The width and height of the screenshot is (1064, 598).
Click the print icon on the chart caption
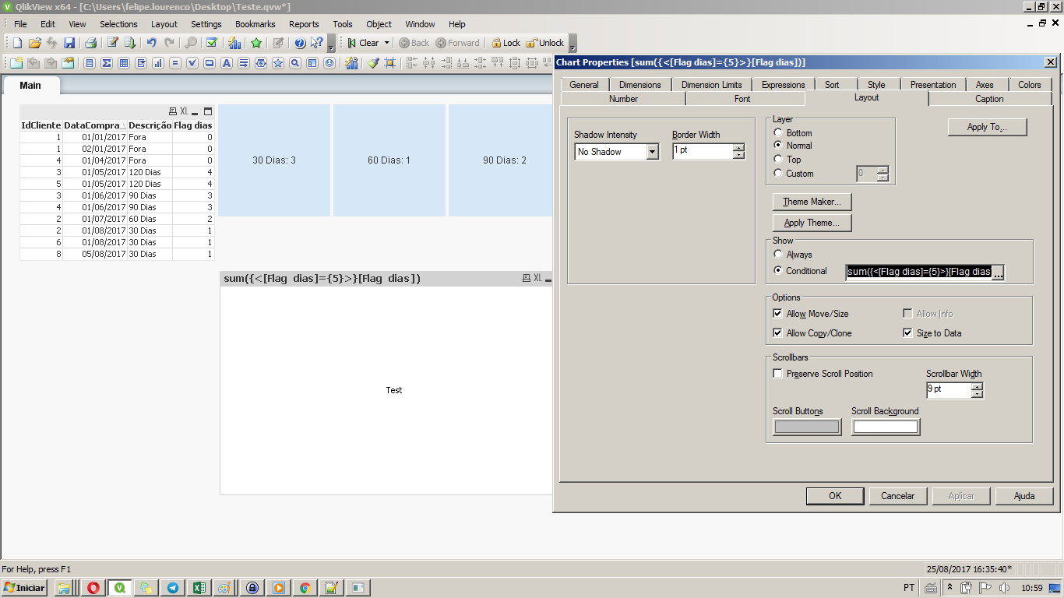[x=527, y=278]
